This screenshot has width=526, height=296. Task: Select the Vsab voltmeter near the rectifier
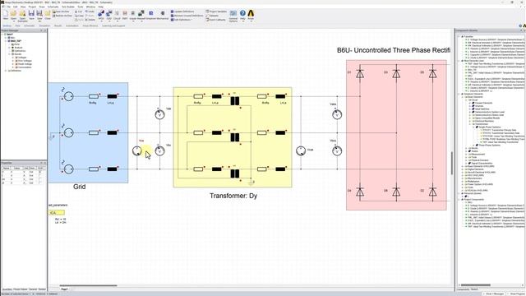click(x=337, y=114)
